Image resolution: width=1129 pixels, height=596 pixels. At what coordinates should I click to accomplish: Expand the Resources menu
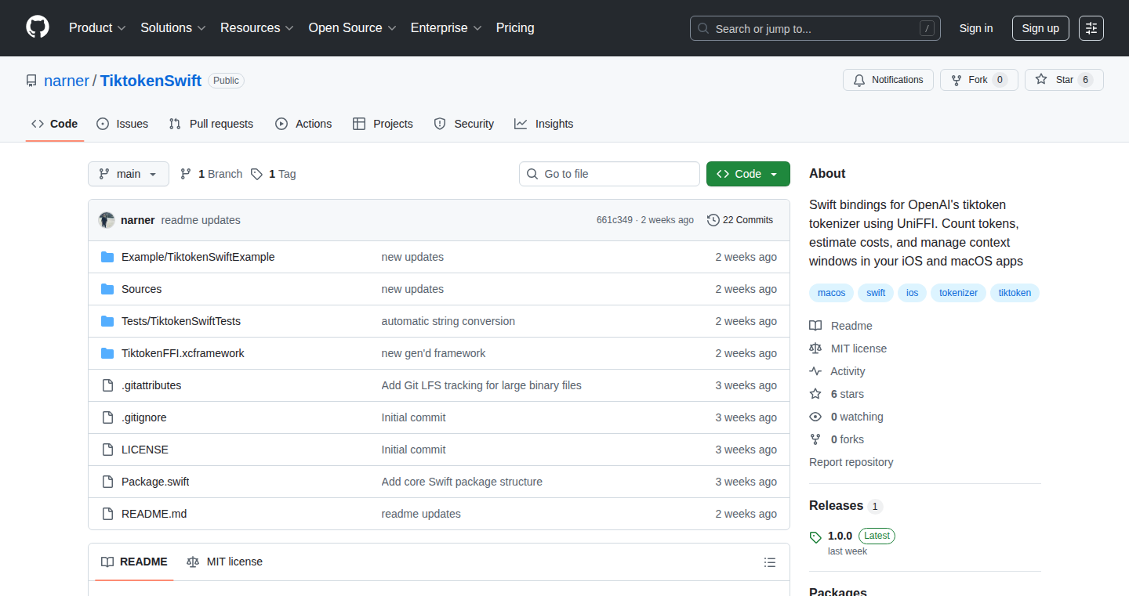(x=257, y=27)
